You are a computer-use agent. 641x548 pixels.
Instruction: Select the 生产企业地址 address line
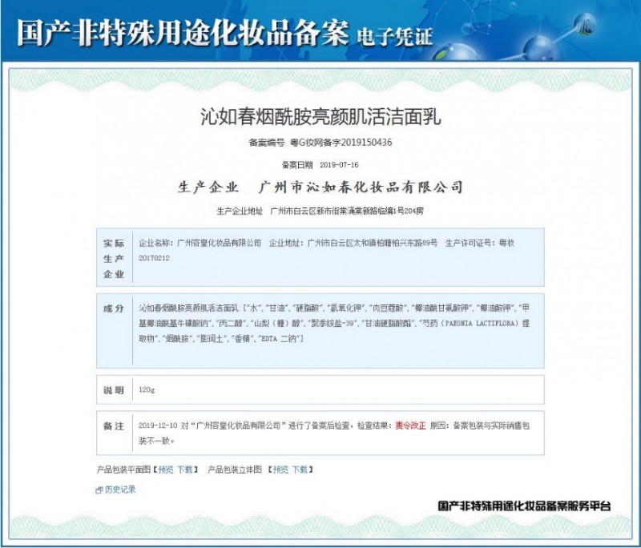pos(320,211)
